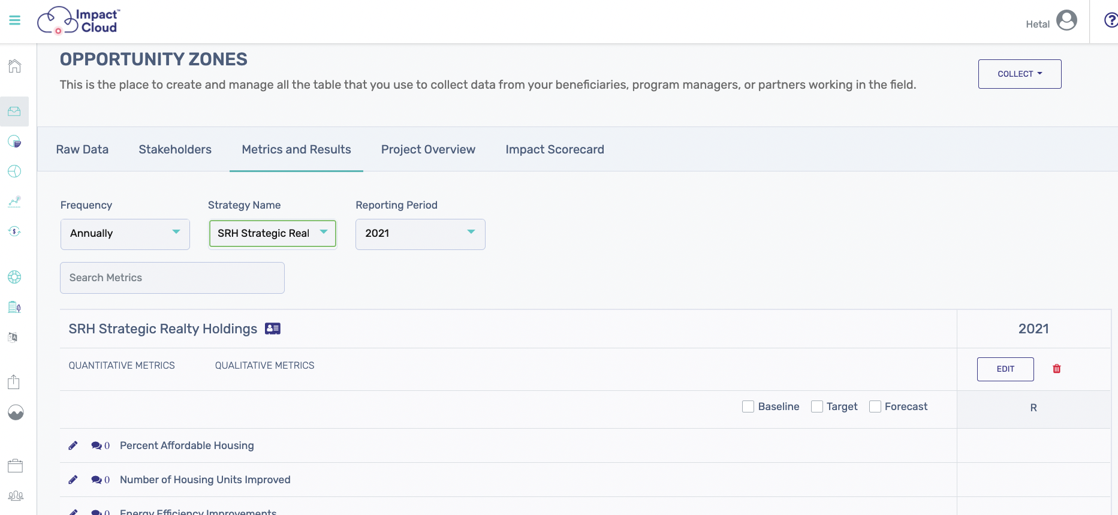Open the line graph analytics sidebar icon
The image size is (1118, 515).
pos(14,201)
